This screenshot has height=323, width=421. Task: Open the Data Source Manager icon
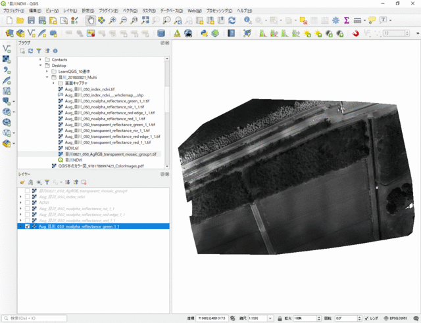point(9,33)
